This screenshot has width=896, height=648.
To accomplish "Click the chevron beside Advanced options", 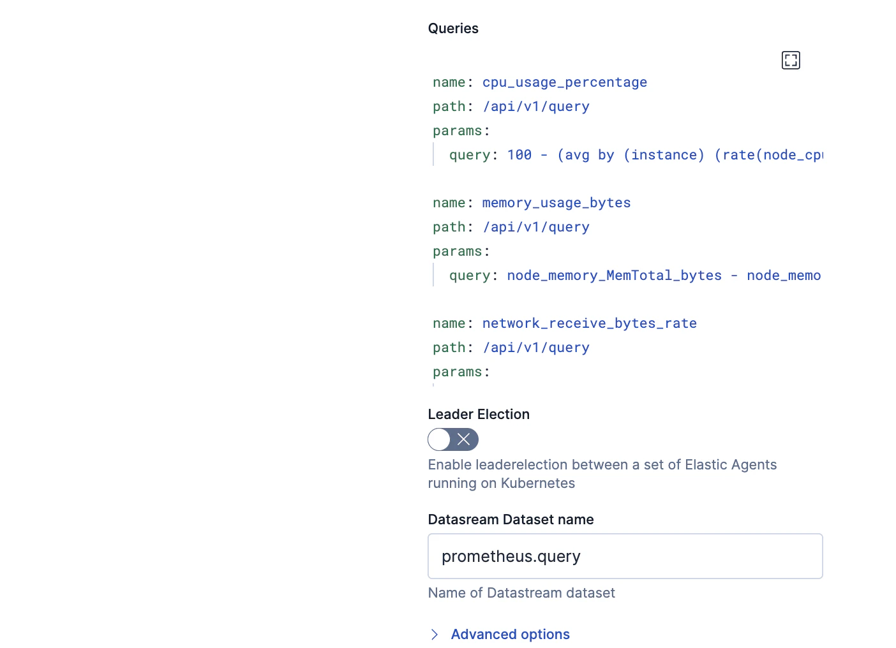I will point(435,634).
